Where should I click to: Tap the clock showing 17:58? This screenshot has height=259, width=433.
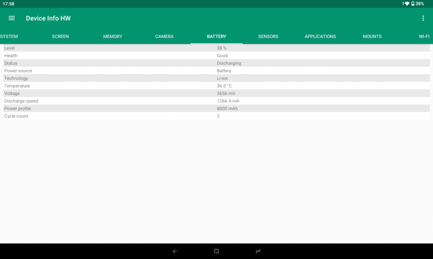[8, 4]
